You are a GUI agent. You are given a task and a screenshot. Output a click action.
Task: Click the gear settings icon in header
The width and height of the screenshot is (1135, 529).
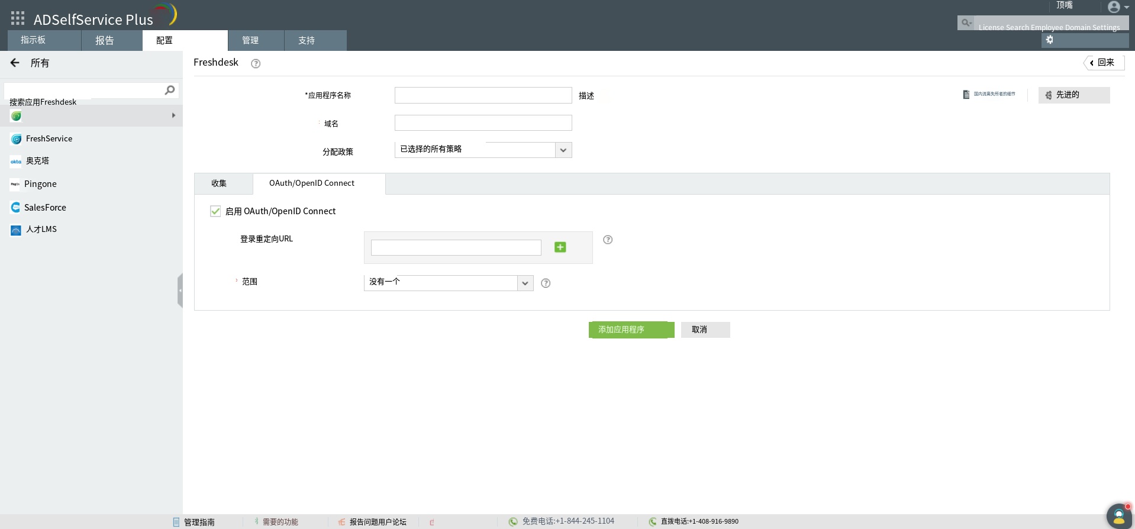click(x=1049, y=40)
